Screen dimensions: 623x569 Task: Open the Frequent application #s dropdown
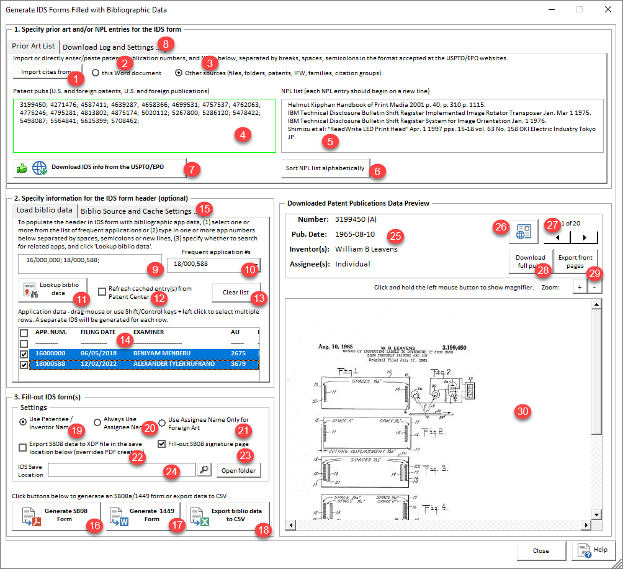click(x=257, y=263)
